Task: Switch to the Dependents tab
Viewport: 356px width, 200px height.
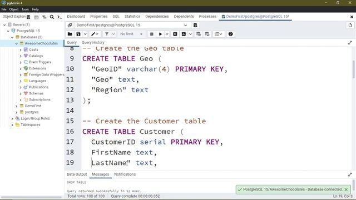Action: tap(184, 16)
